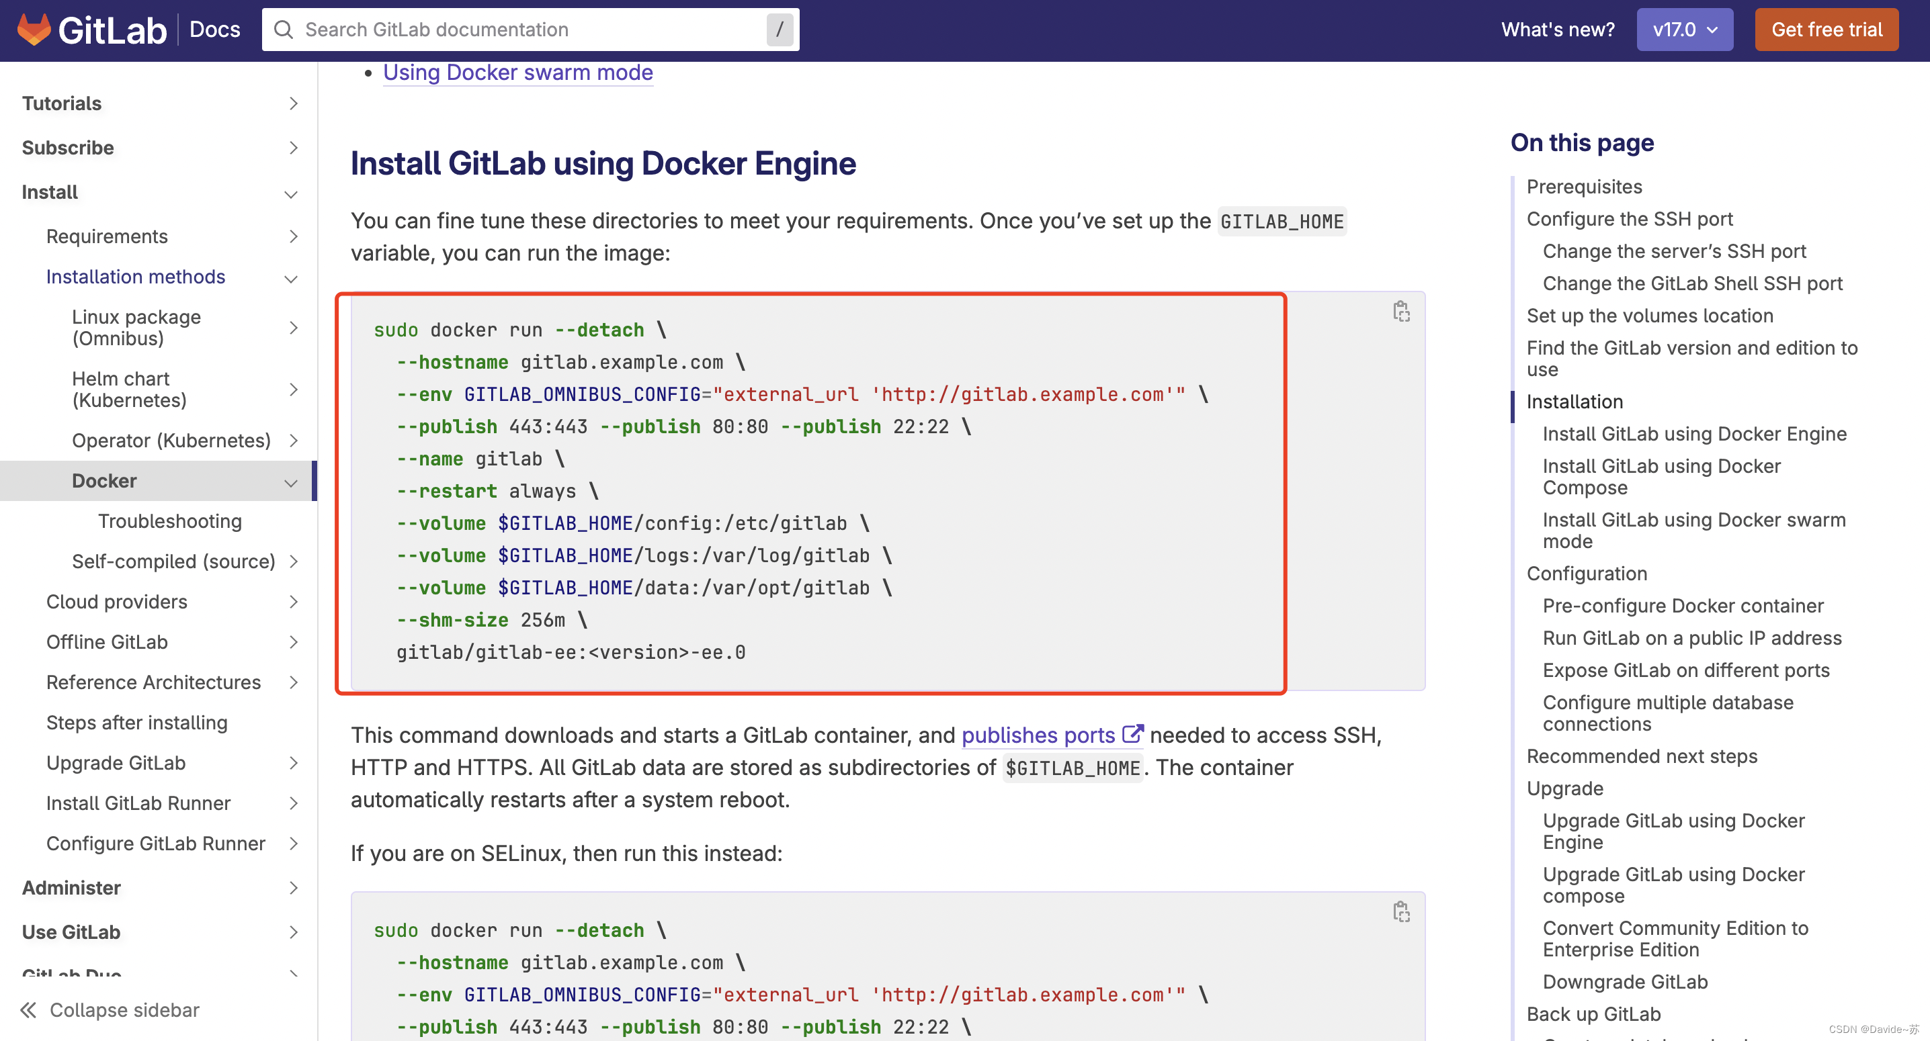Click the search magnifier icon
Screen dimensions: 1930x1041
(283, 29)
